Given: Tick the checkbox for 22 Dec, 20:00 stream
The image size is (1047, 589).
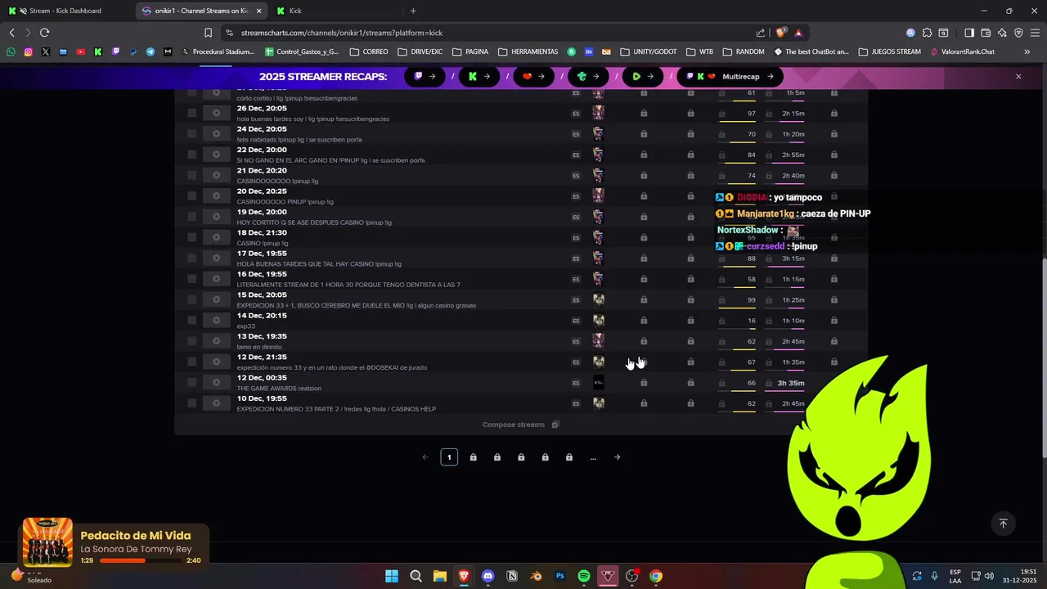Looking at the screenshot, I should 192,155.
